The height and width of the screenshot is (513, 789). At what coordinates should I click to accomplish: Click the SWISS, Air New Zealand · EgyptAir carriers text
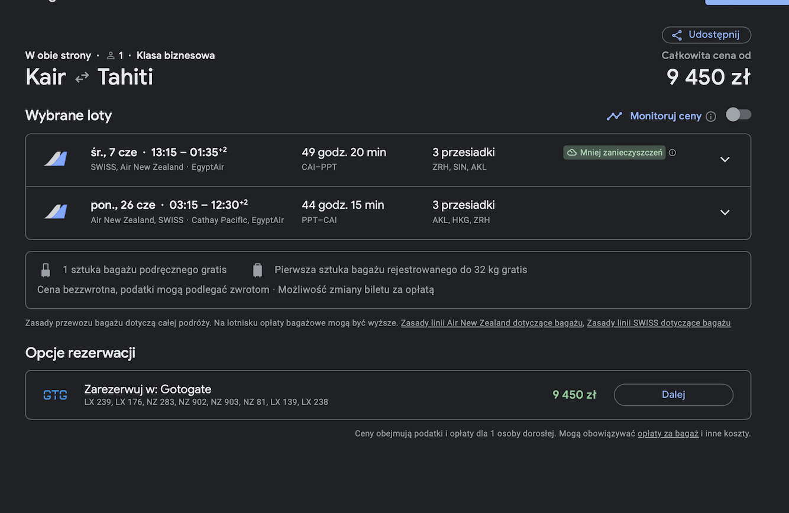[x=157, y=167]
